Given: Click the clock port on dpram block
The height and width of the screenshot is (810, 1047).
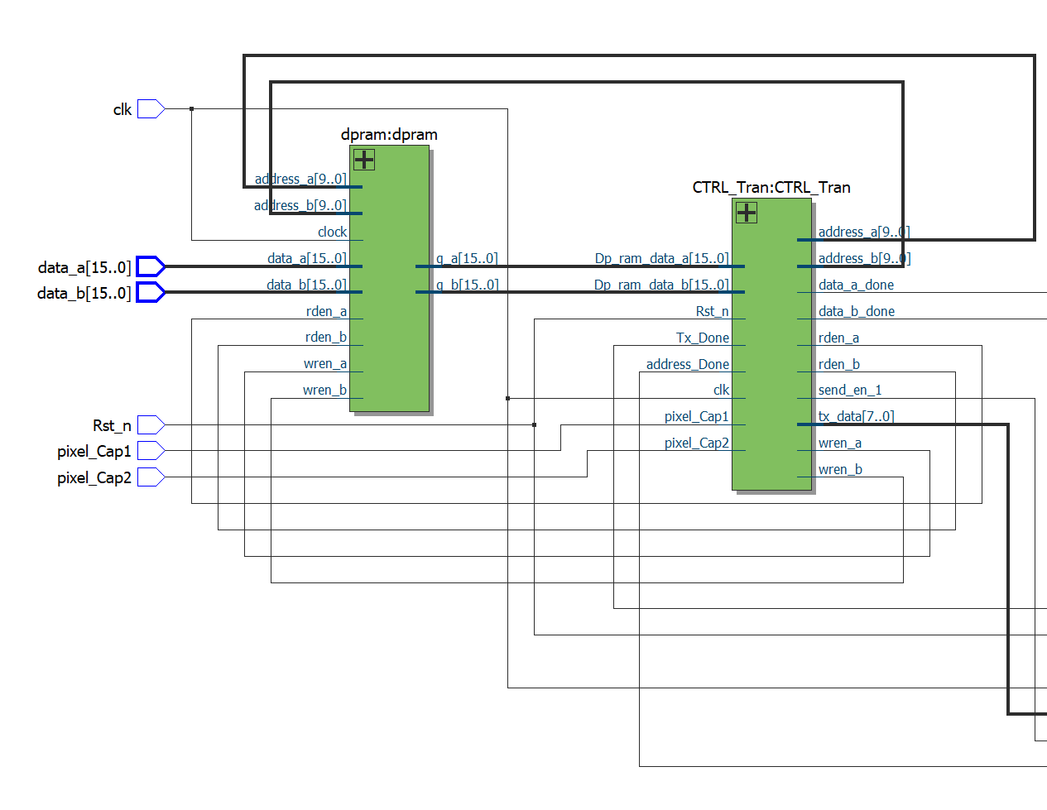Looking at the screenshot, I should click(x=332, y=232).
